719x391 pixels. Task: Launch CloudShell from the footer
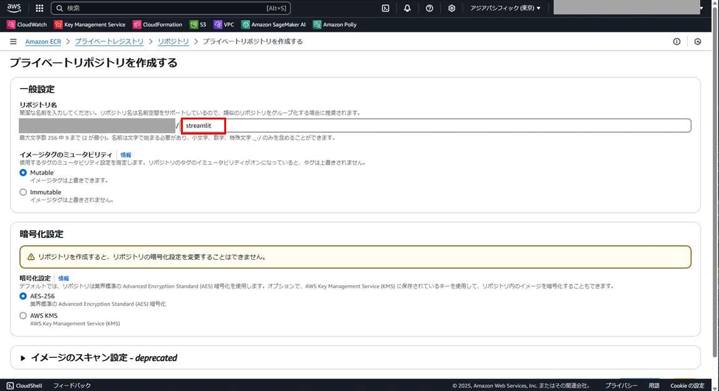coord(24,385)
